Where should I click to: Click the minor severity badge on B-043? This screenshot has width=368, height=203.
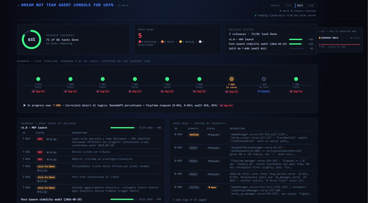point(193,161)
